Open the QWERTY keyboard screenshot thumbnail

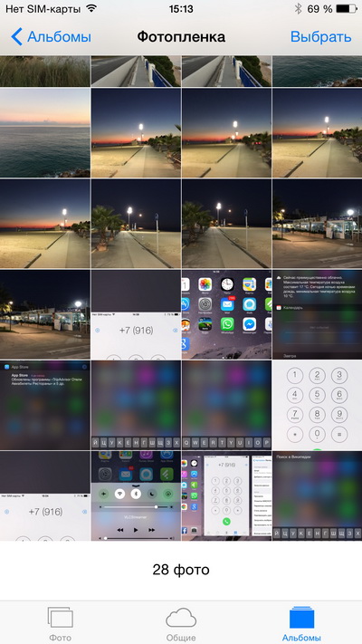(226, 405)
